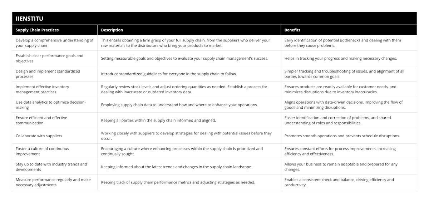Select the Supply Chain Practices column header
The image size is (429, 202).
tap(37, 30)
